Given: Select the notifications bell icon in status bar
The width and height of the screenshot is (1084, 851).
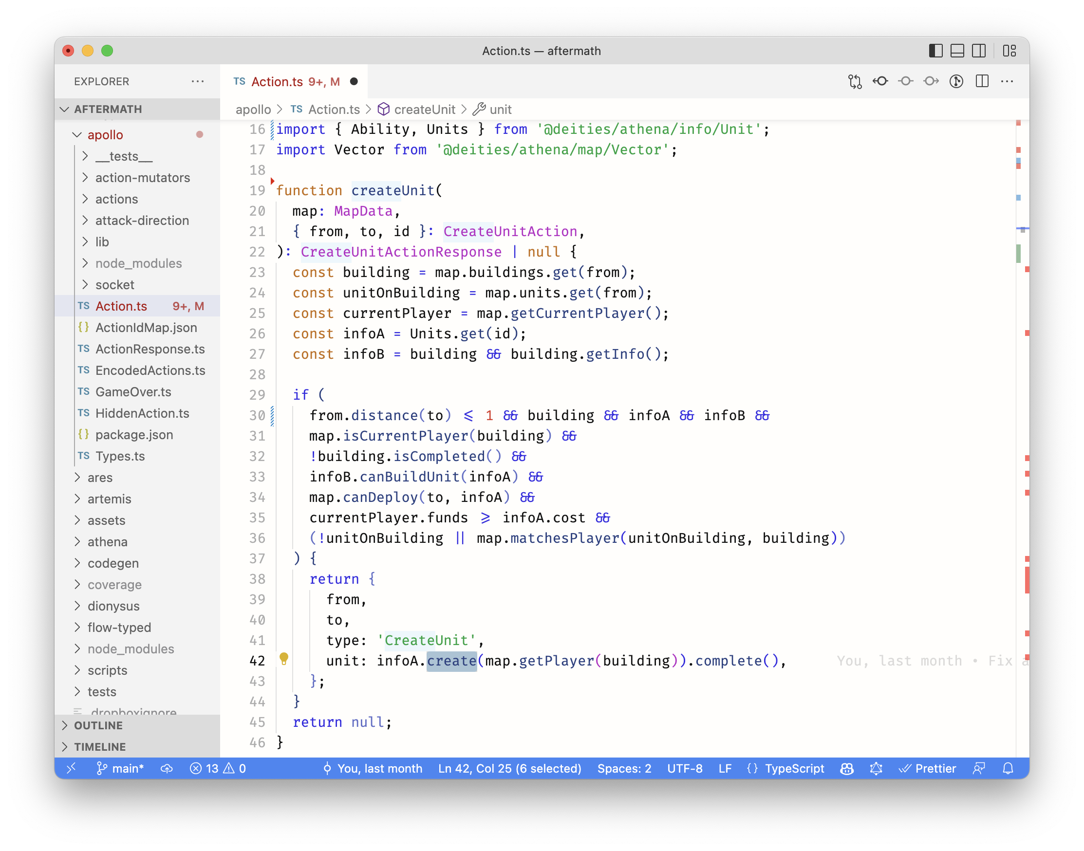Looking at the screenshot, I should click(x=1008, y=769).
